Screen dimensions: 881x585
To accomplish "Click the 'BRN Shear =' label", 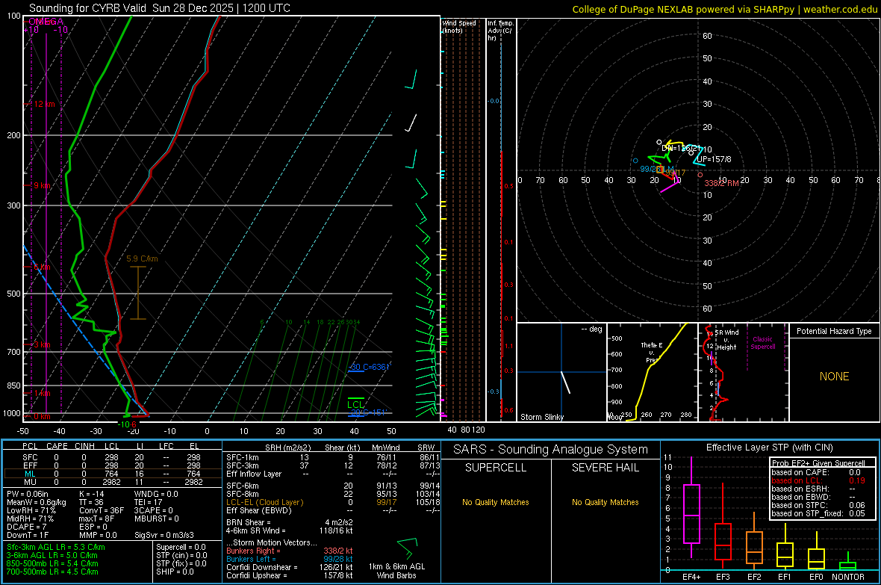I will point(249,522).
